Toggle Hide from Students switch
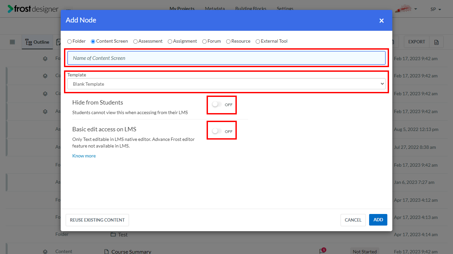Image resolution: width=453 pixels, height=254 pixels. [217, 105]
